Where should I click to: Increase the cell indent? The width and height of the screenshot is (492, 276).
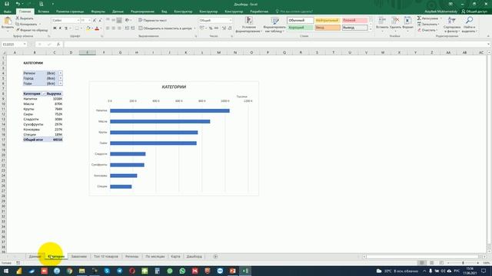click(133, 28)
